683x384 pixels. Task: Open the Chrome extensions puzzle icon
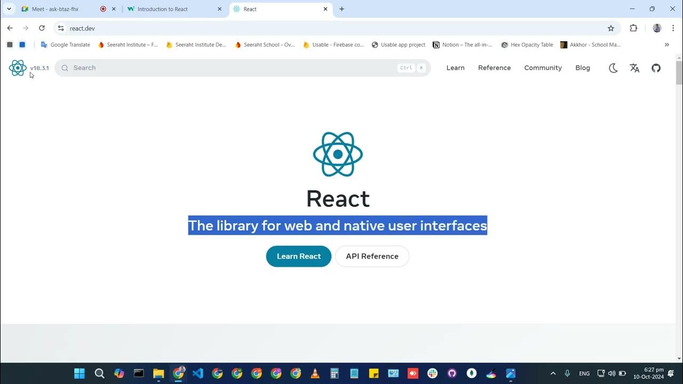[x=633, y=28]
